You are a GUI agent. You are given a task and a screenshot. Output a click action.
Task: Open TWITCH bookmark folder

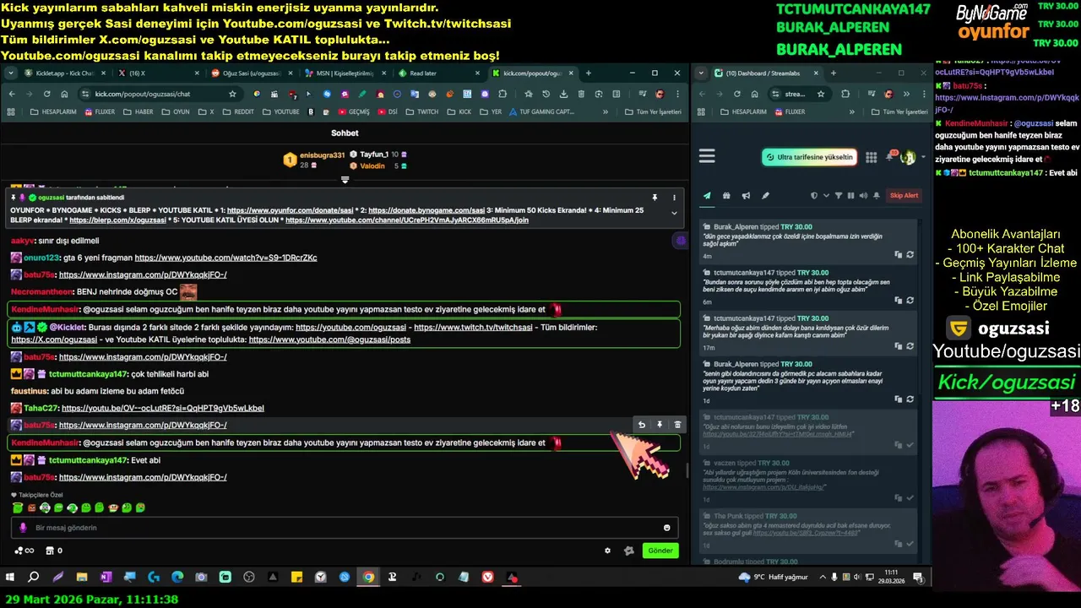[x=422, y=111]
